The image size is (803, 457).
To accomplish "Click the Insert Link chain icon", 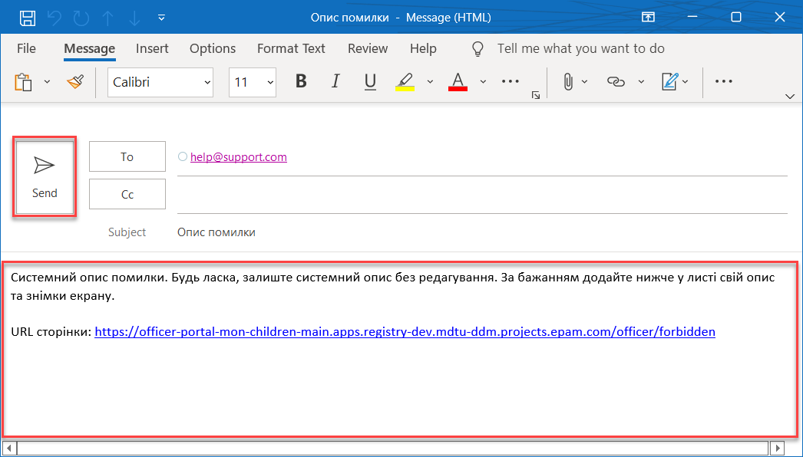I will click(x=616, y=82).
